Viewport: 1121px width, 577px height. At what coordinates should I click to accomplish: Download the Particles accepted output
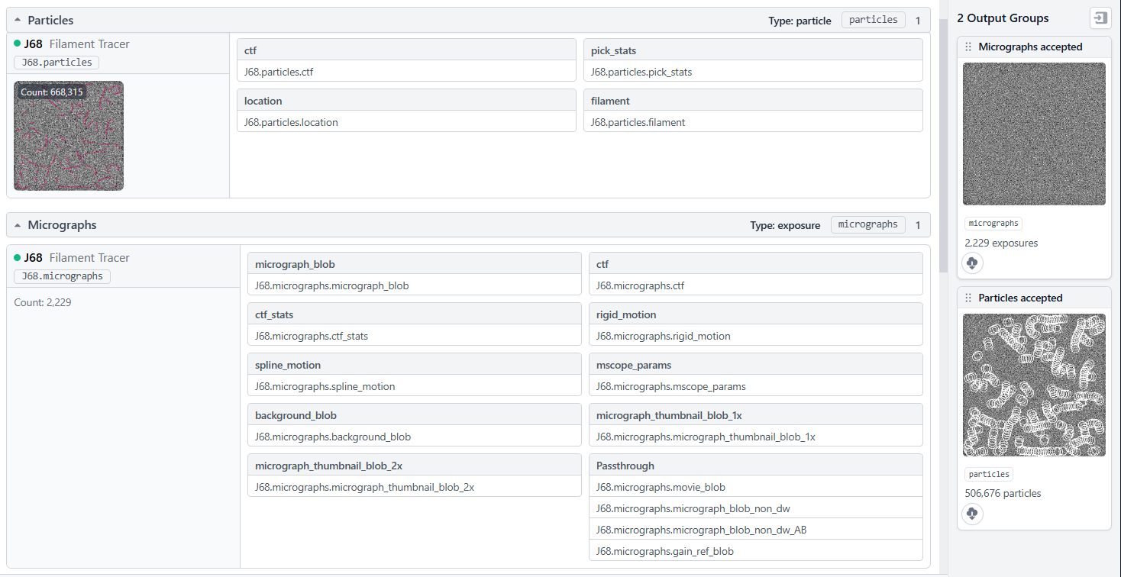tap(972, 514)
